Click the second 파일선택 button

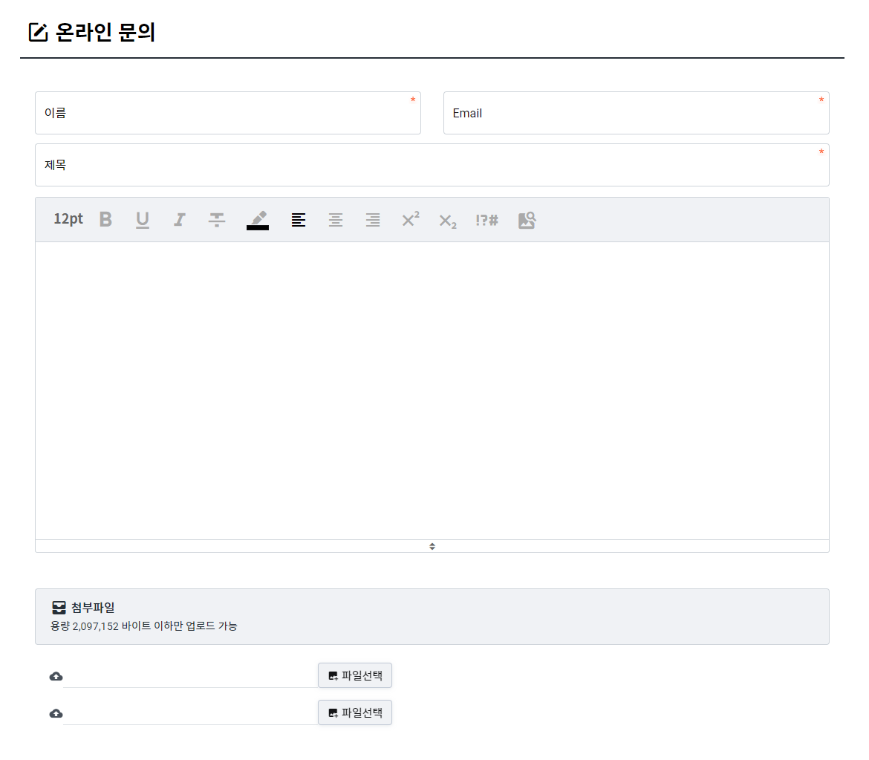355,712
